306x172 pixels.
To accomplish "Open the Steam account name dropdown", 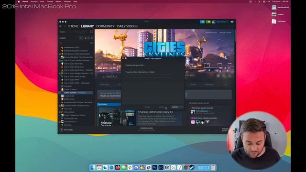I will tap(221, 22).
